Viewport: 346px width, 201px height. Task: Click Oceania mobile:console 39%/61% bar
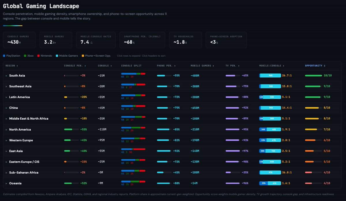pos(270,183)
